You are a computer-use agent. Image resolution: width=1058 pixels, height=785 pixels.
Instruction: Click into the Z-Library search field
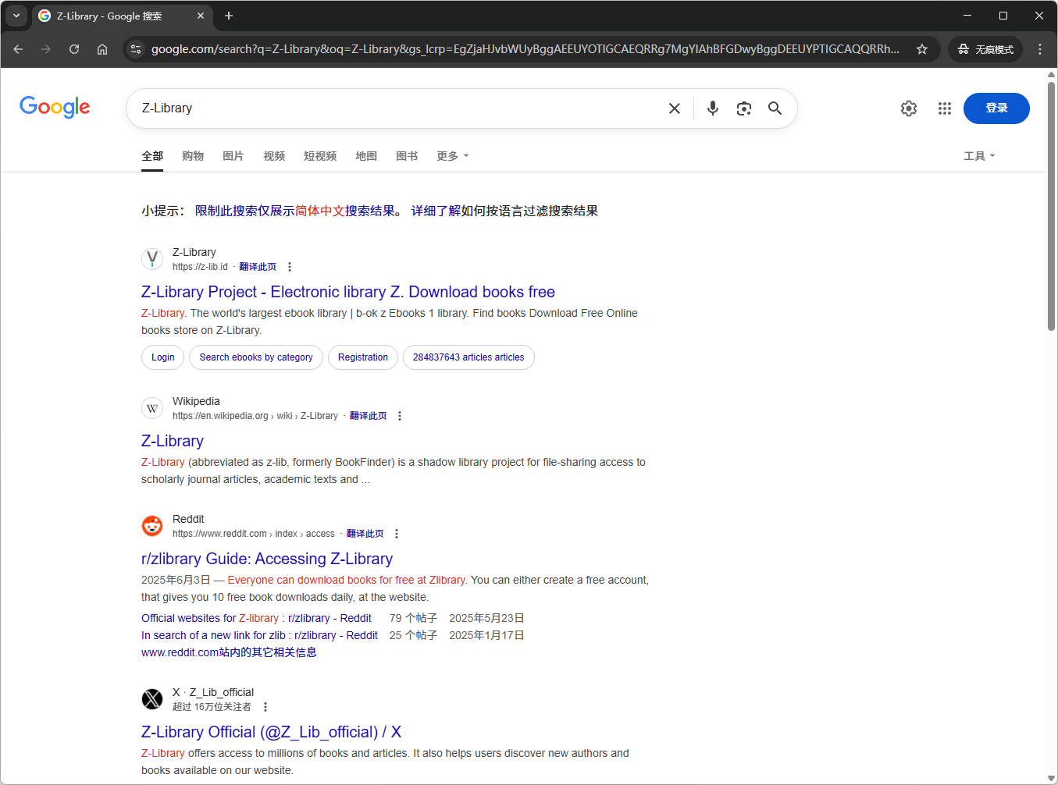click(x=398, y=108)
